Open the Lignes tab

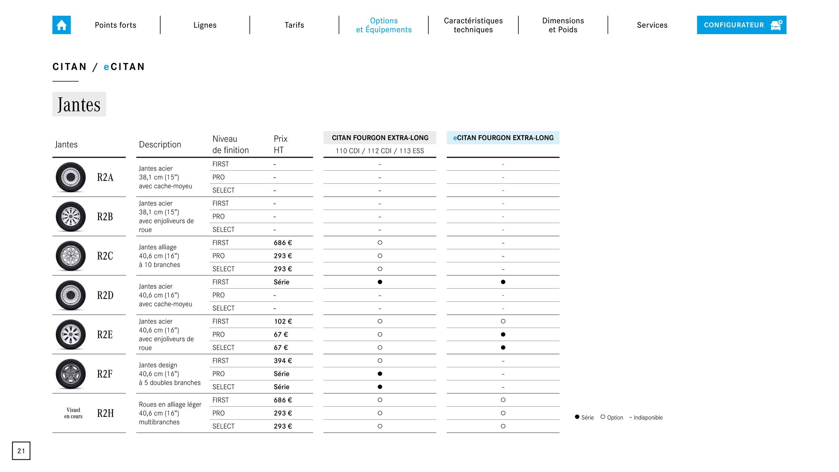click(205, 25)
